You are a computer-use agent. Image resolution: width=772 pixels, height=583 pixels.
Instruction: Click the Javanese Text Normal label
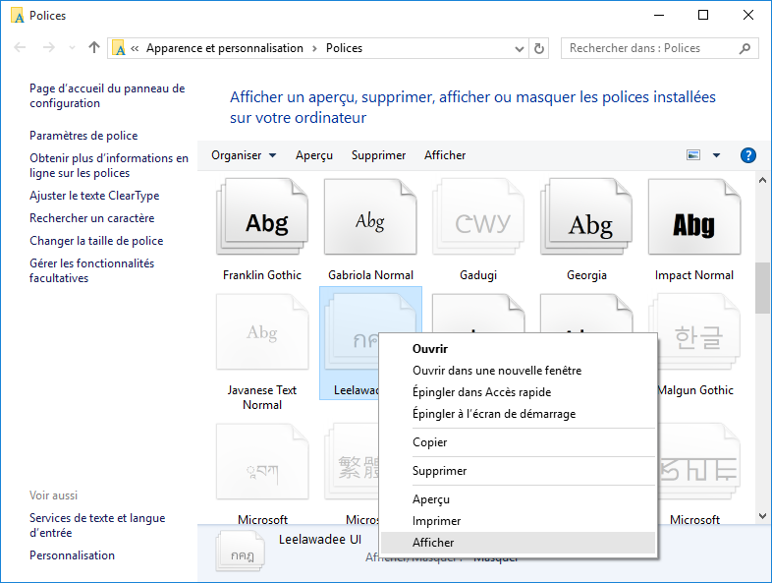click(x=262, y=398)
